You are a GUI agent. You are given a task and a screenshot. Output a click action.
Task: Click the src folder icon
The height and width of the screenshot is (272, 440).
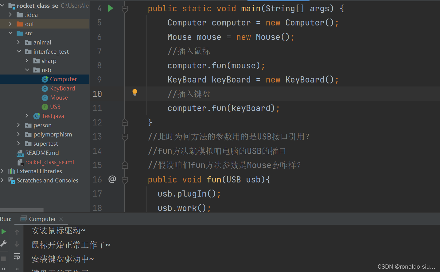(20, 33)
